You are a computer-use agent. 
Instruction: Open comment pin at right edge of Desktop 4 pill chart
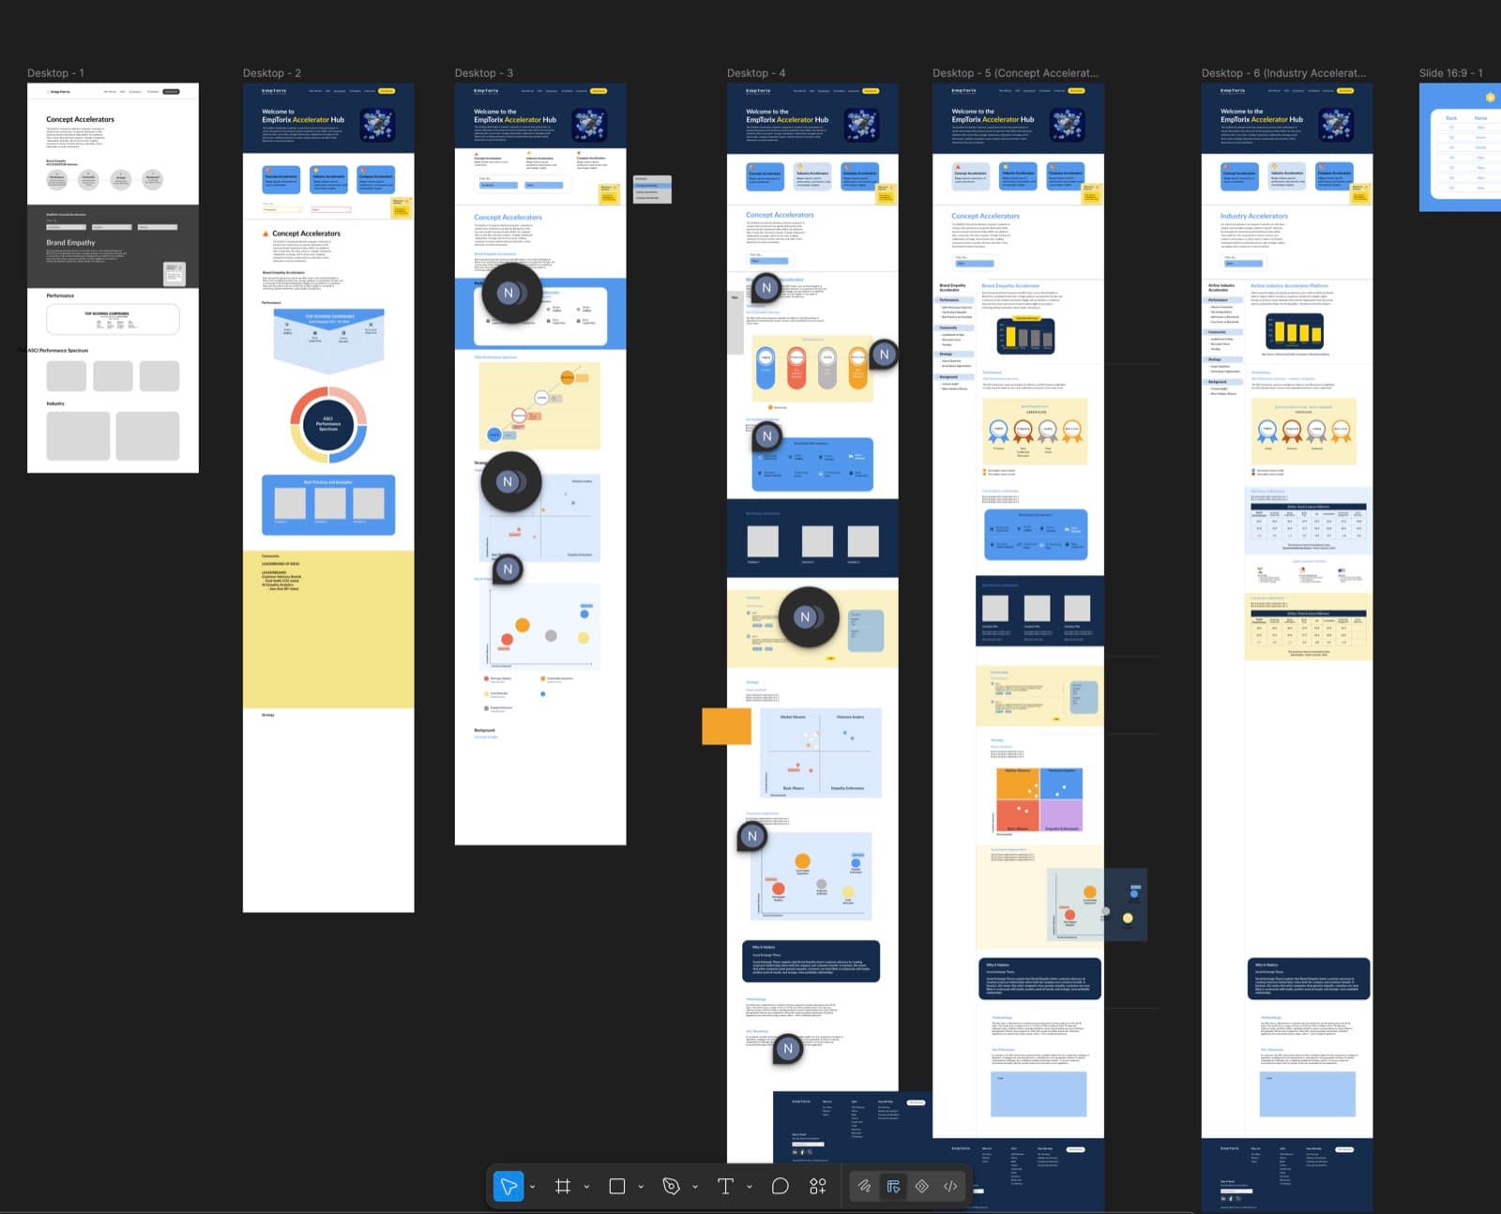tap(884, 355)
